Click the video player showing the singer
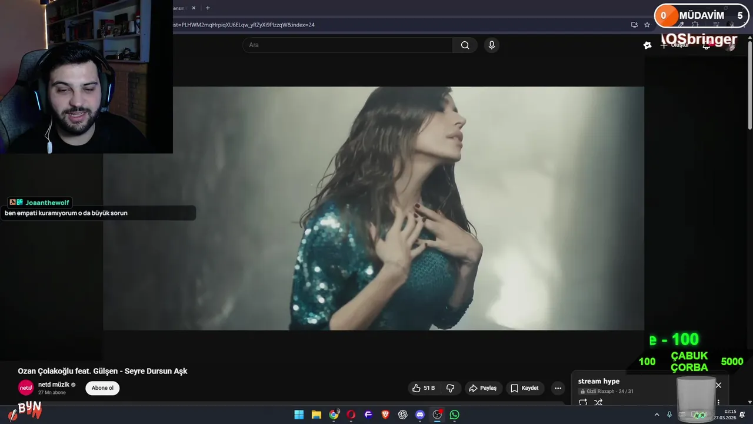 click(374, 208)
